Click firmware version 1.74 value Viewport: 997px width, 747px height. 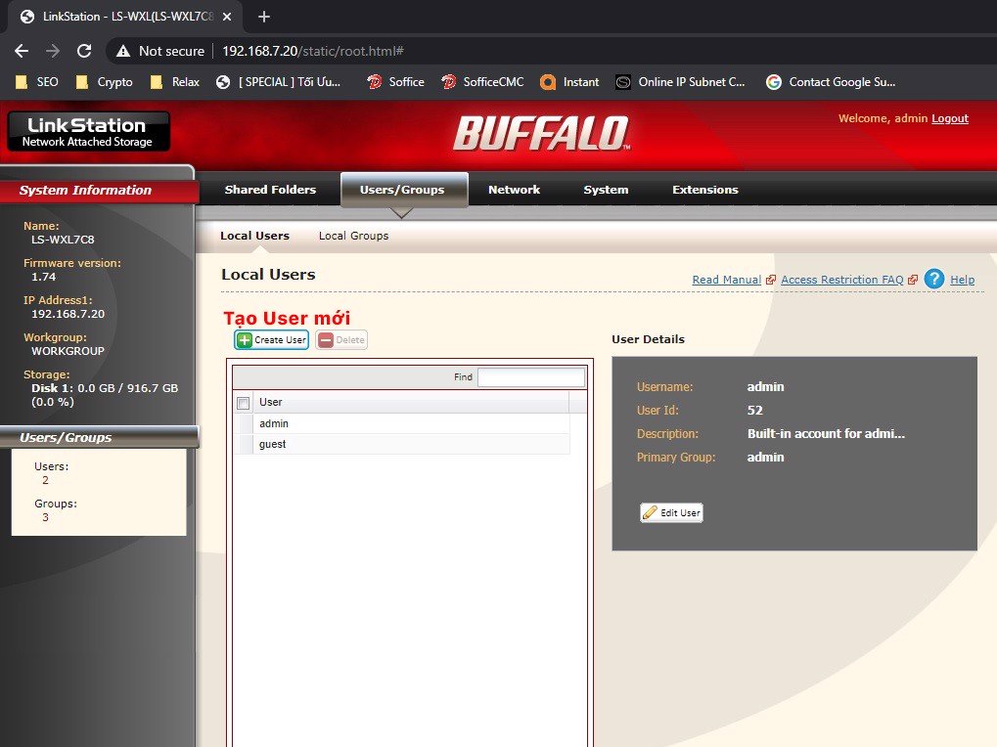tap(44, 277)
